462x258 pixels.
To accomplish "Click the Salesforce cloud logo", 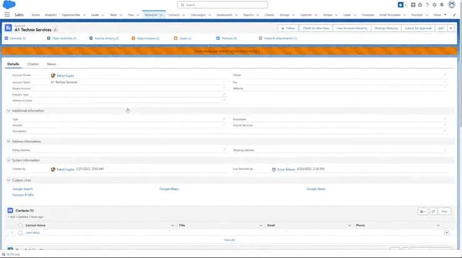I will (9, 4).
